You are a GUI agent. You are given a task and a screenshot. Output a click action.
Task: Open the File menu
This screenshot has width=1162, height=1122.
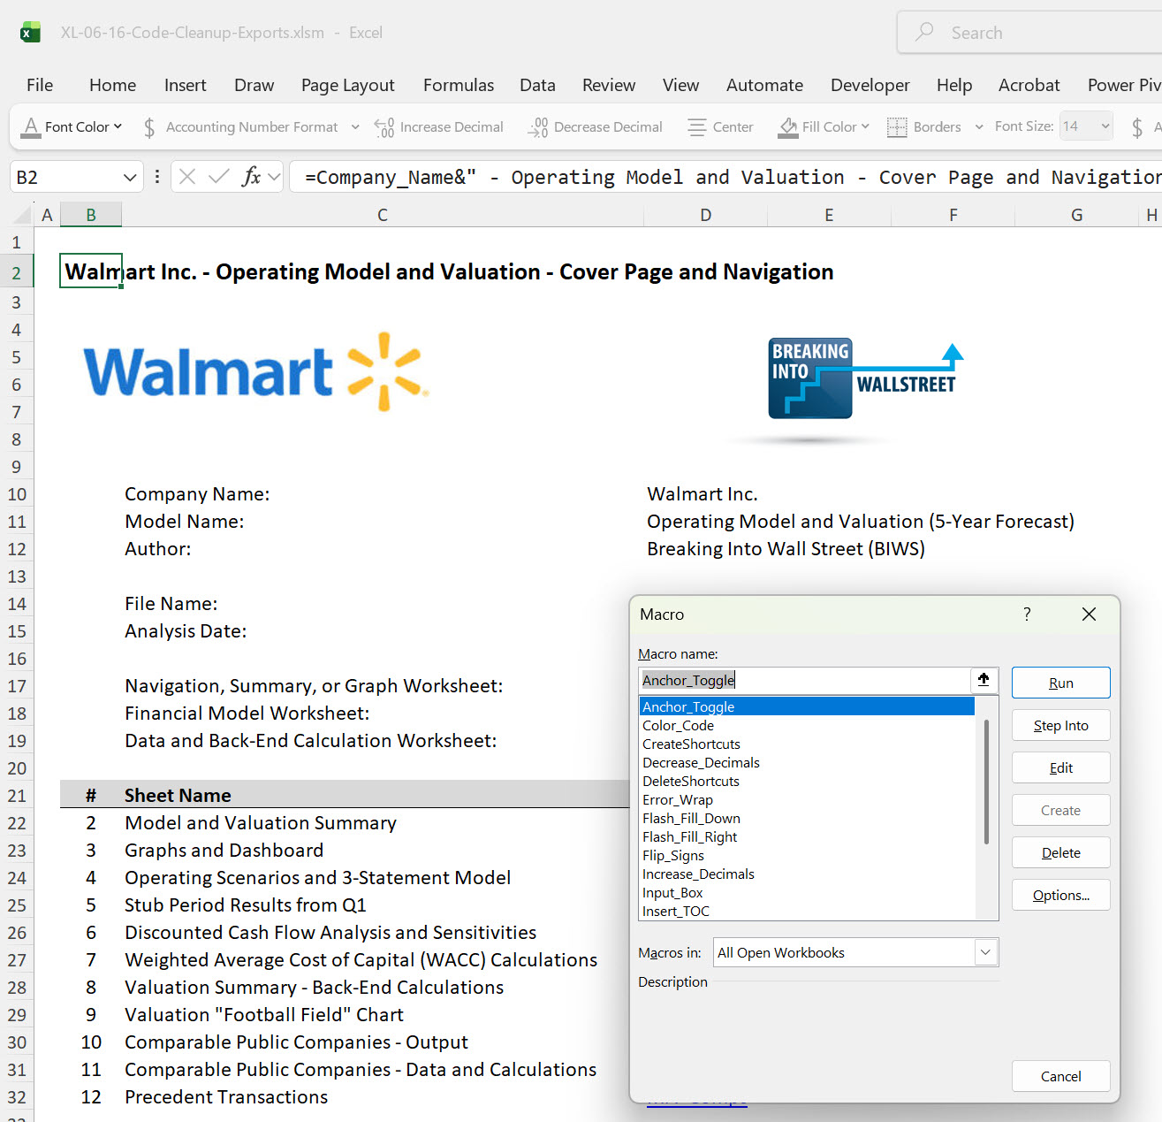click(x=40, y=85)
